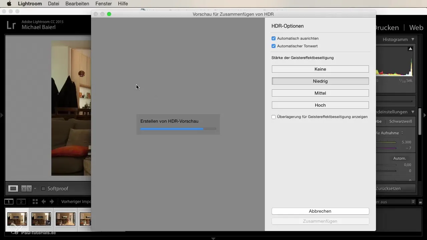Click the temperature value 5.300
The image size is (427, 240).
coord(406,142)
